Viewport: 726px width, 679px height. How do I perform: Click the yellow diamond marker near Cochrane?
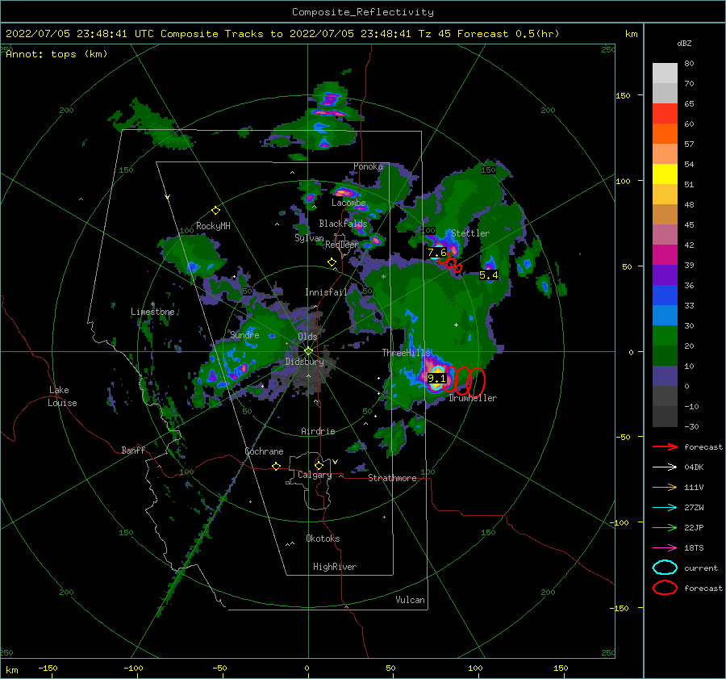[x=276, y=467]
